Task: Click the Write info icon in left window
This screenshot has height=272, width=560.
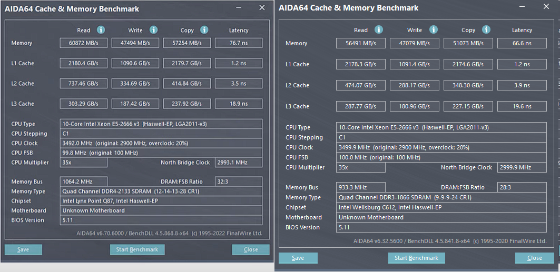Action: point(153,30)
